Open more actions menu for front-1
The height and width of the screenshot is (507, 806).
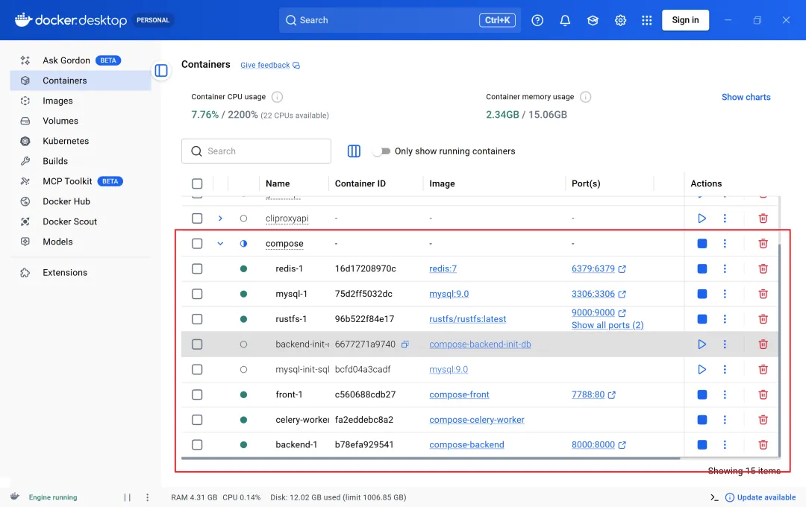(725, 394)
